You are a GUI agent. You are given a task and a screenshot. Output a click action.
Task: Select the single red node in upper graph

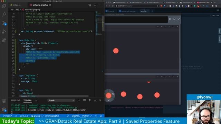click(116, 51)
